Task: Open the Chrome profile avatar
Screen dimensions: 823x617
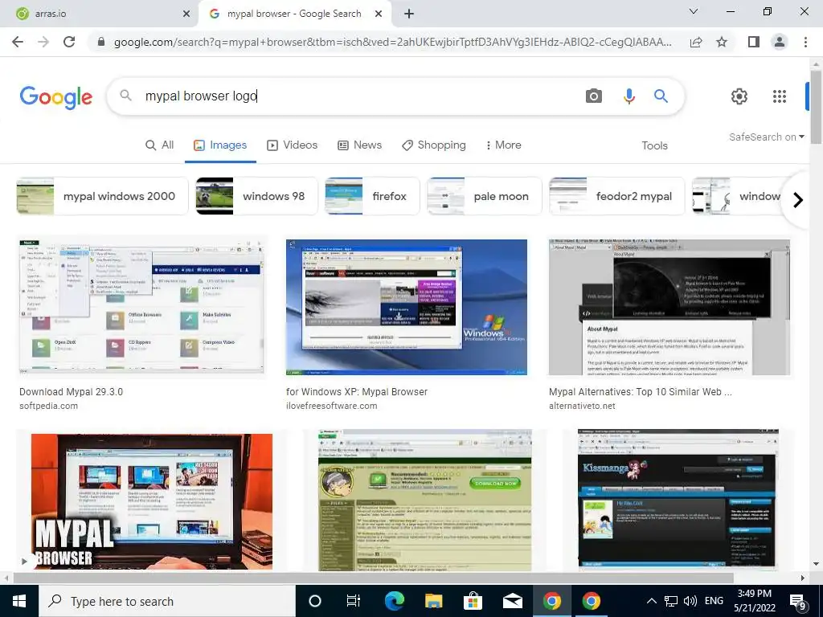Action: pos(780,42)
